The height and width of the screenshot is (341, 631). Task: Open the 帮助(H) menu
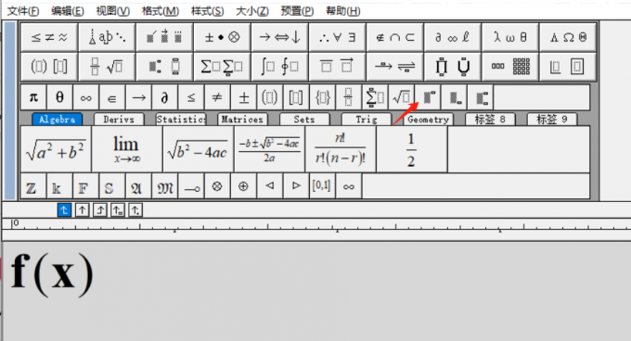click(x=342, y=11)
